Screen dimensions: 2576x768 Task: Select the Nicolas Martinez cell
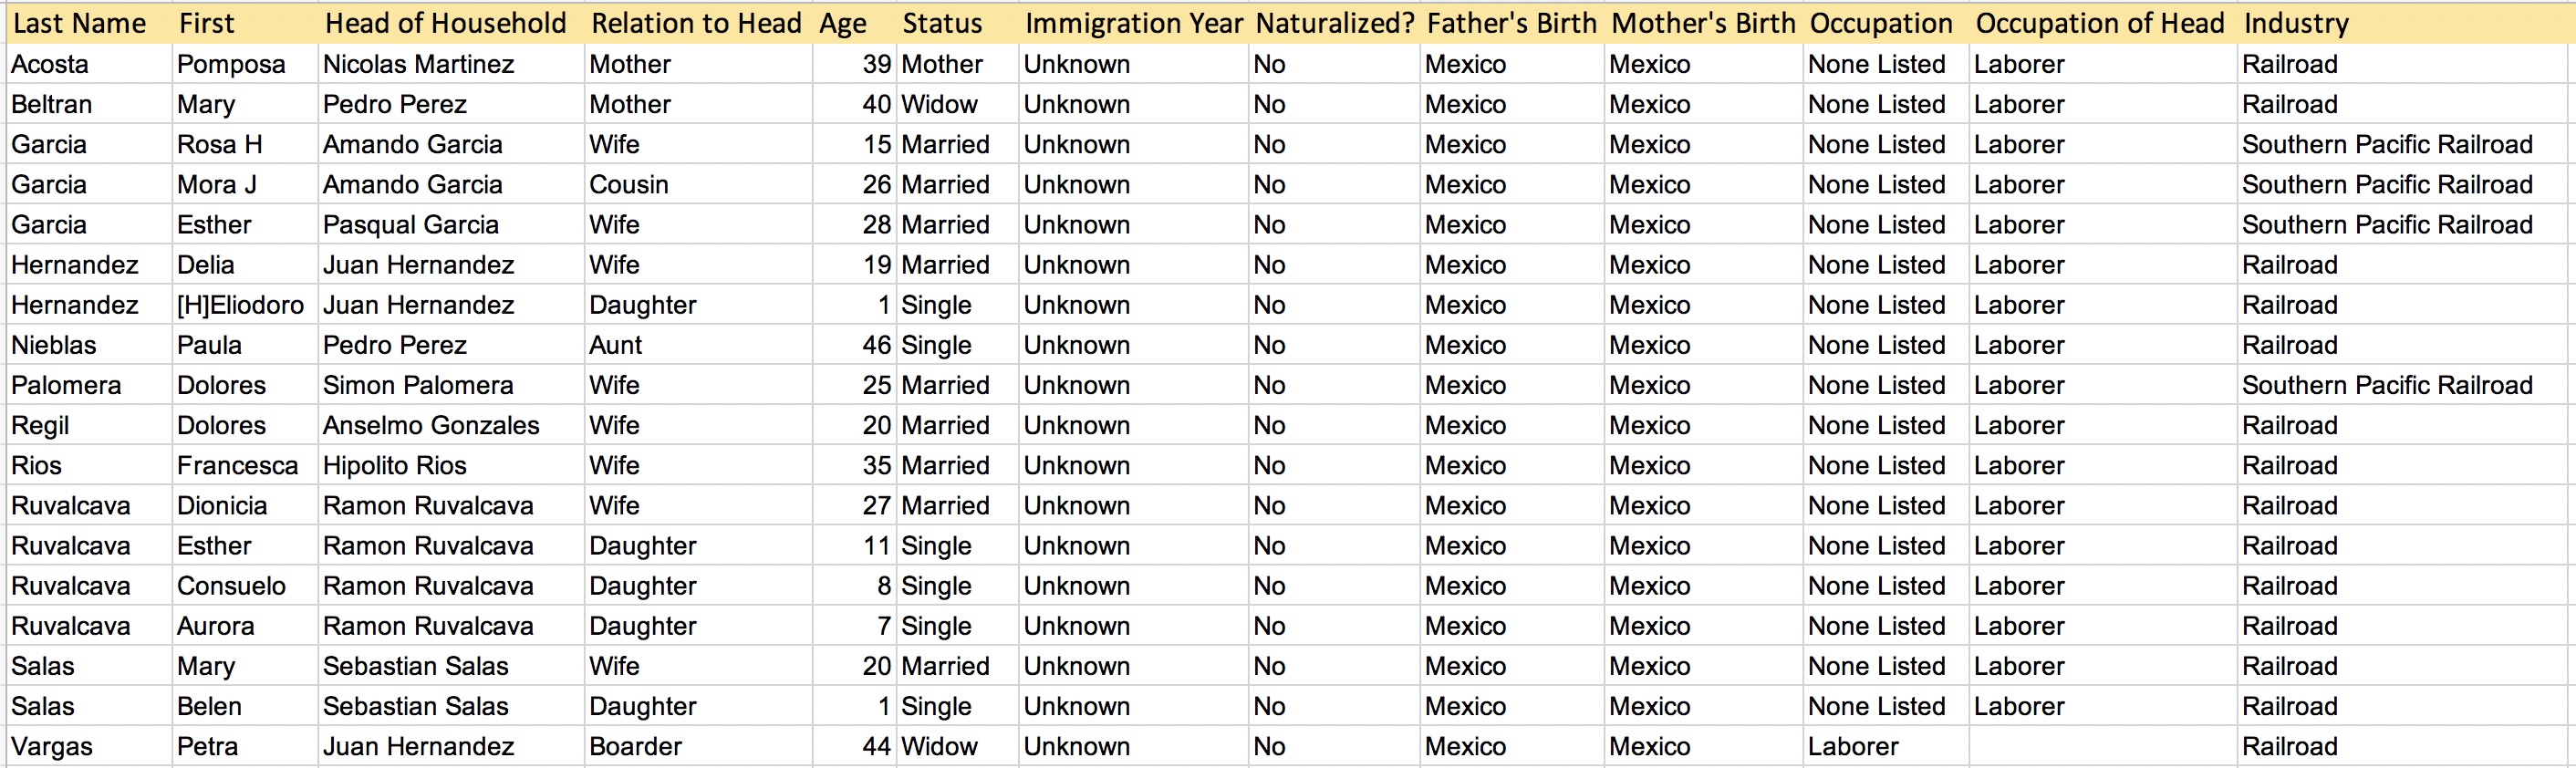tap(451, 64)
